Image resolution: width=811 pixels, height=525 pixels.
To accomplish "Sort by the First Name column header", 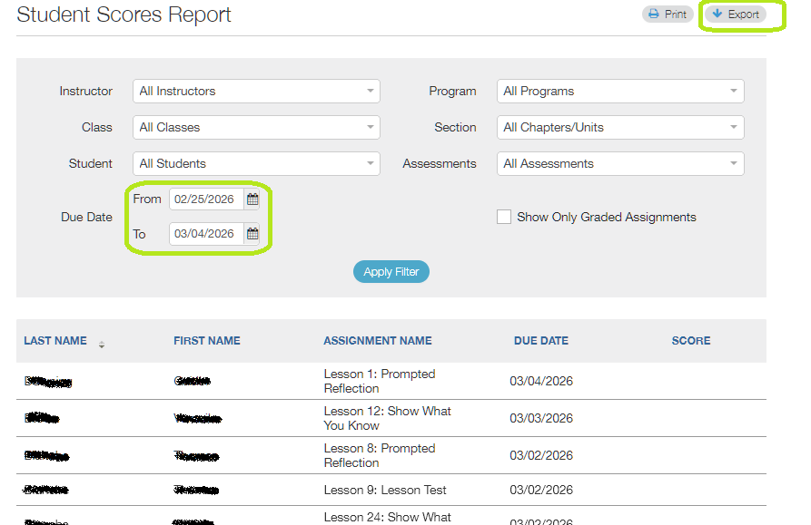I will tap(207, 341).
